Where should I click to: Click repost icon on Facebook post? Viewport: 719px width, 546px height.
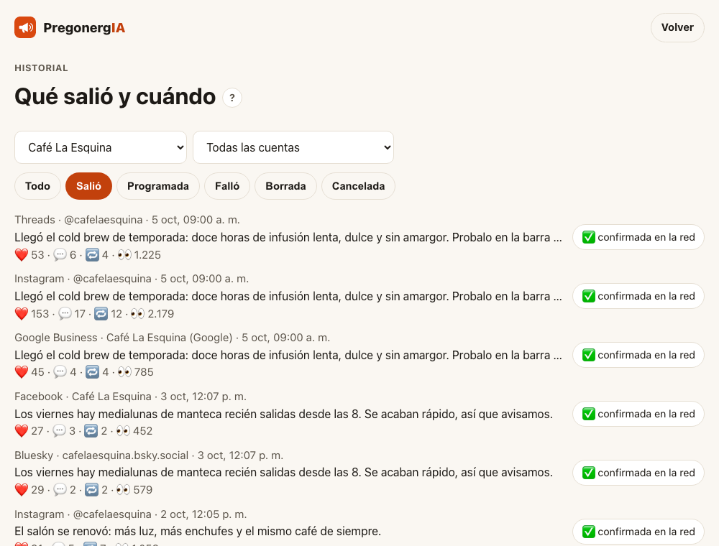point(91,431)
